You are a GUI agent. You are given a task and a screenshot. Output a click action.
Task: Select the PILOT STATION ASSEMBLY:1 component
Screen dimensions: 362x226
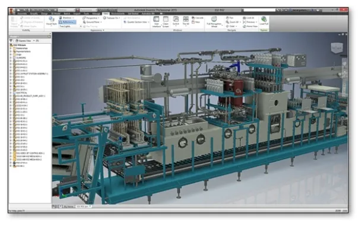[x=31, y=74]
